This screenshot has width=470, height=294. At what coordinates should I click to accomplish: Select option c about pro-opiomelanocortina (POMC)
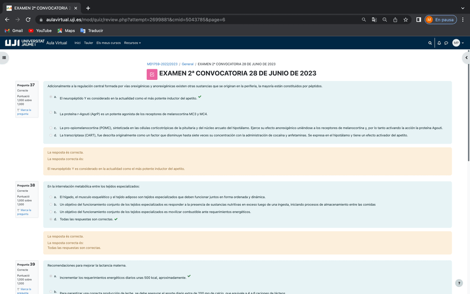point(51,128)
